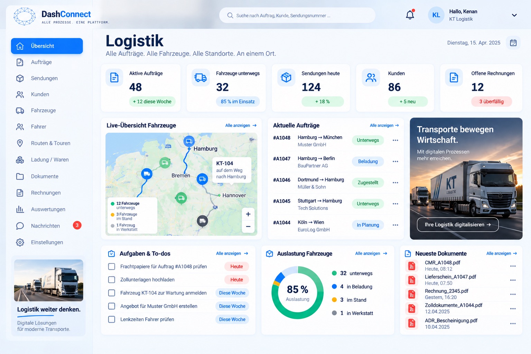Click the truck convoy thumbnail in sidebar
Screen dimensions: 531x354
tap(49, 280)
